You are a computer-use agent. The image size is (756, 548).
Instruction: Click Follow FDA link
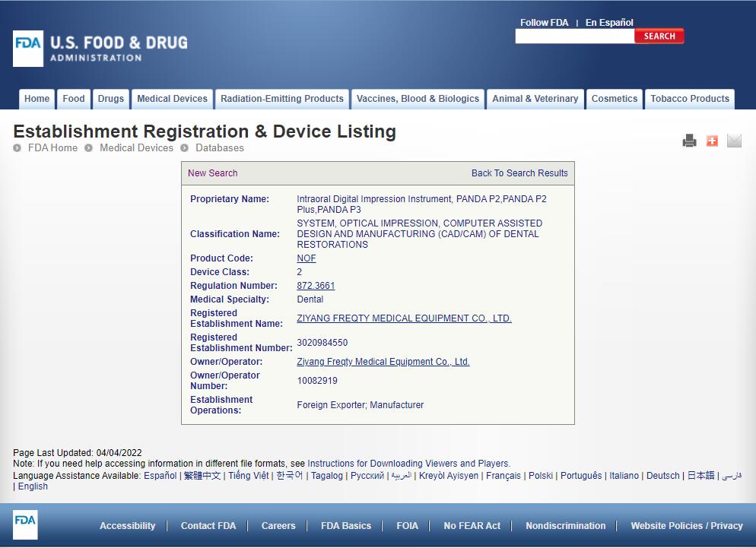[545, 22]
